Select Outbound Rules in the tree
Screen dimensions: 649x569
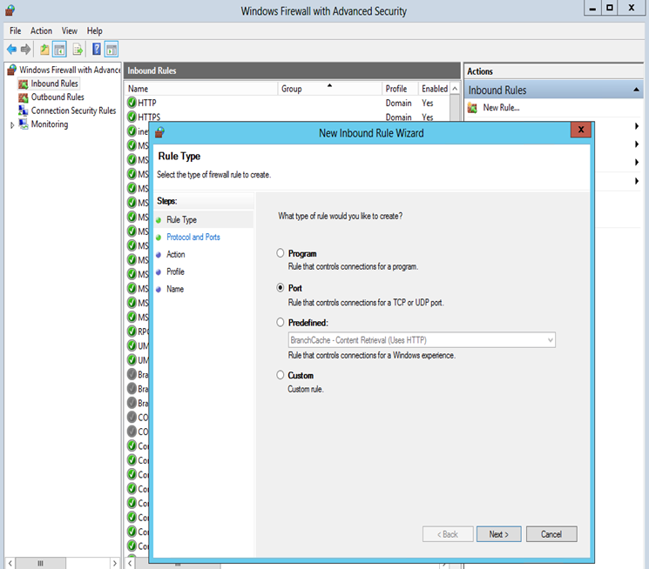[57, 97]
